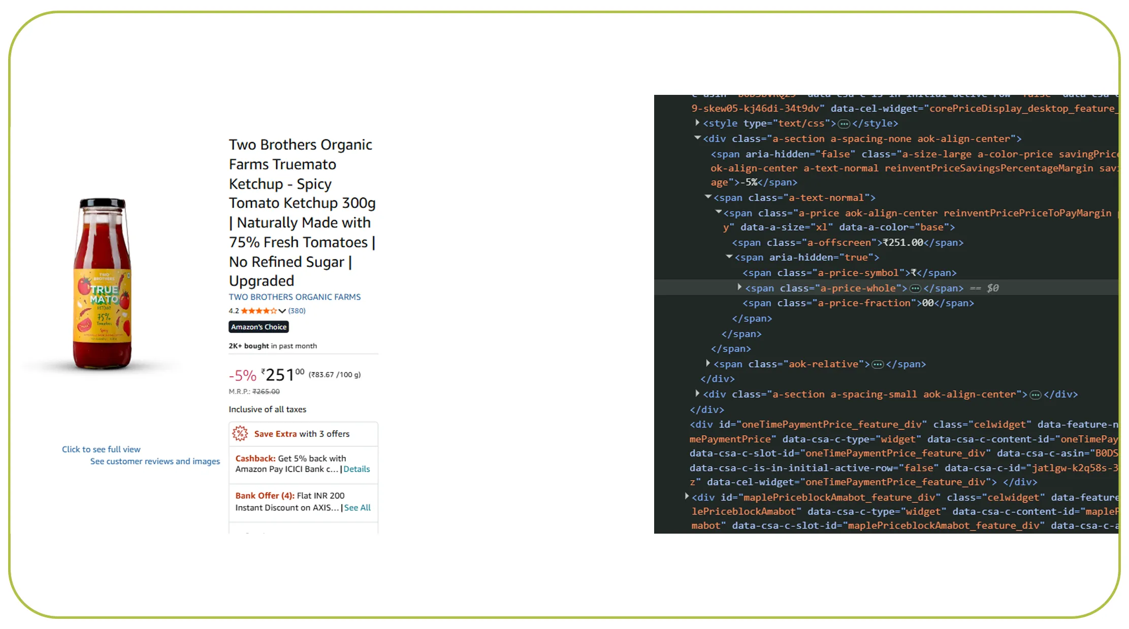The height and width of the screenshot is (629, 1129).
Task: Expand the span aok-relative node
Action: click(707, 363)
